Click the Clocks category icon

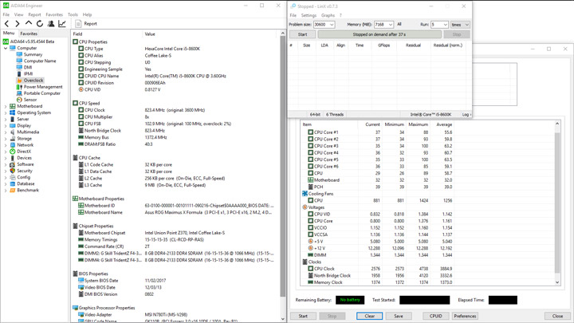point(305,262)
